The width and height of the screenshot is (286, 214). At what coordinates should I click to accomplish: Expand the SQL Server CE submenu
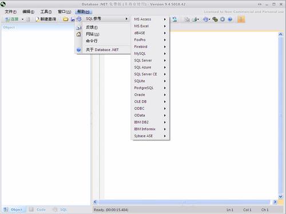(x=150, y=74)
